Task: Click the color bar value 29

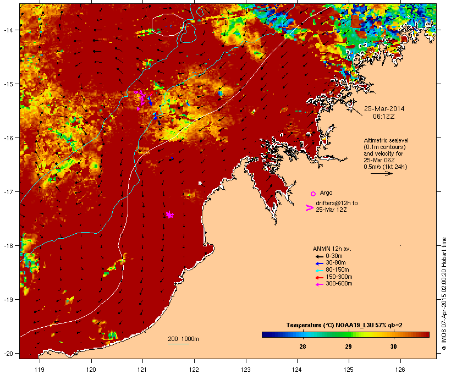Action: [x=348, y=346]
